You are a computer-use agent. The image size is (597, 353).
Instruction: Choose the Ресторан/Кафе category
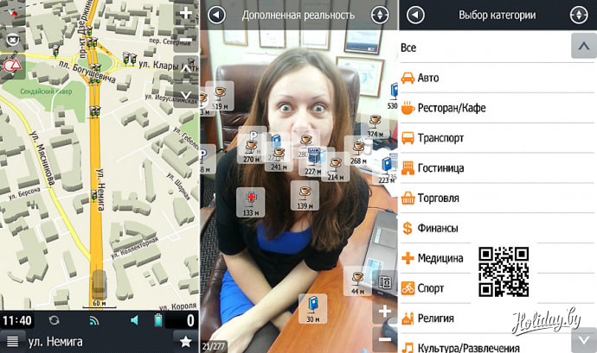[x=452, y=108]
